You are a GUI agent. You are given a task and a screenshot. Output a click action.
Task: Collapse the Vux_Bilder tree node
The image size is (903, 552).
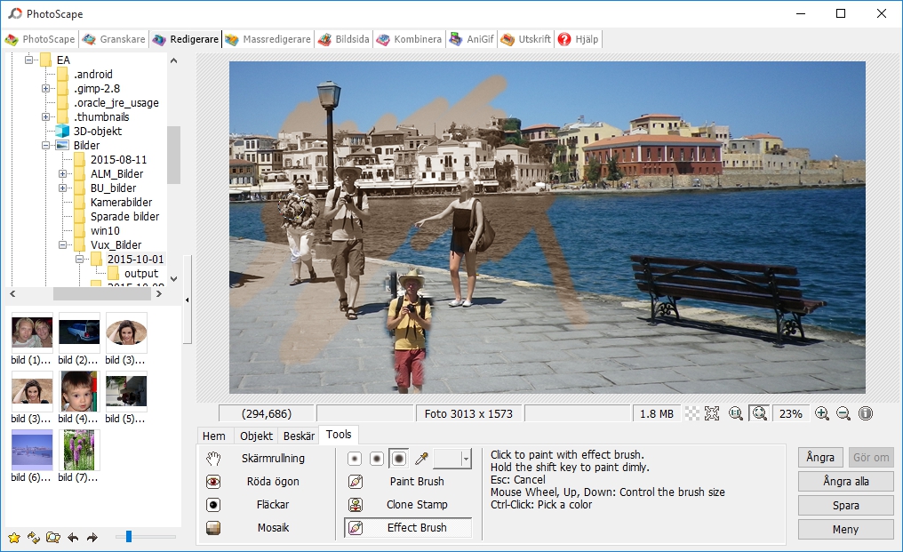(63, 244)
